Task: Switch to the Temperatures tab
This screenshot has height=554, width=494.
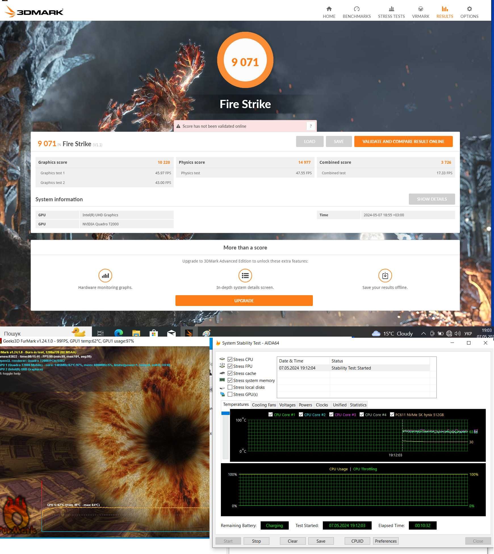Action: [236, 404]
